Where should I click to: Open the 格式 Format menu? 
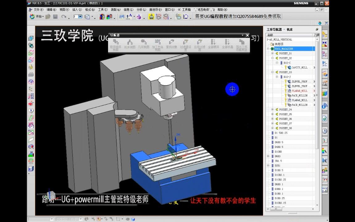pos(90,10)
